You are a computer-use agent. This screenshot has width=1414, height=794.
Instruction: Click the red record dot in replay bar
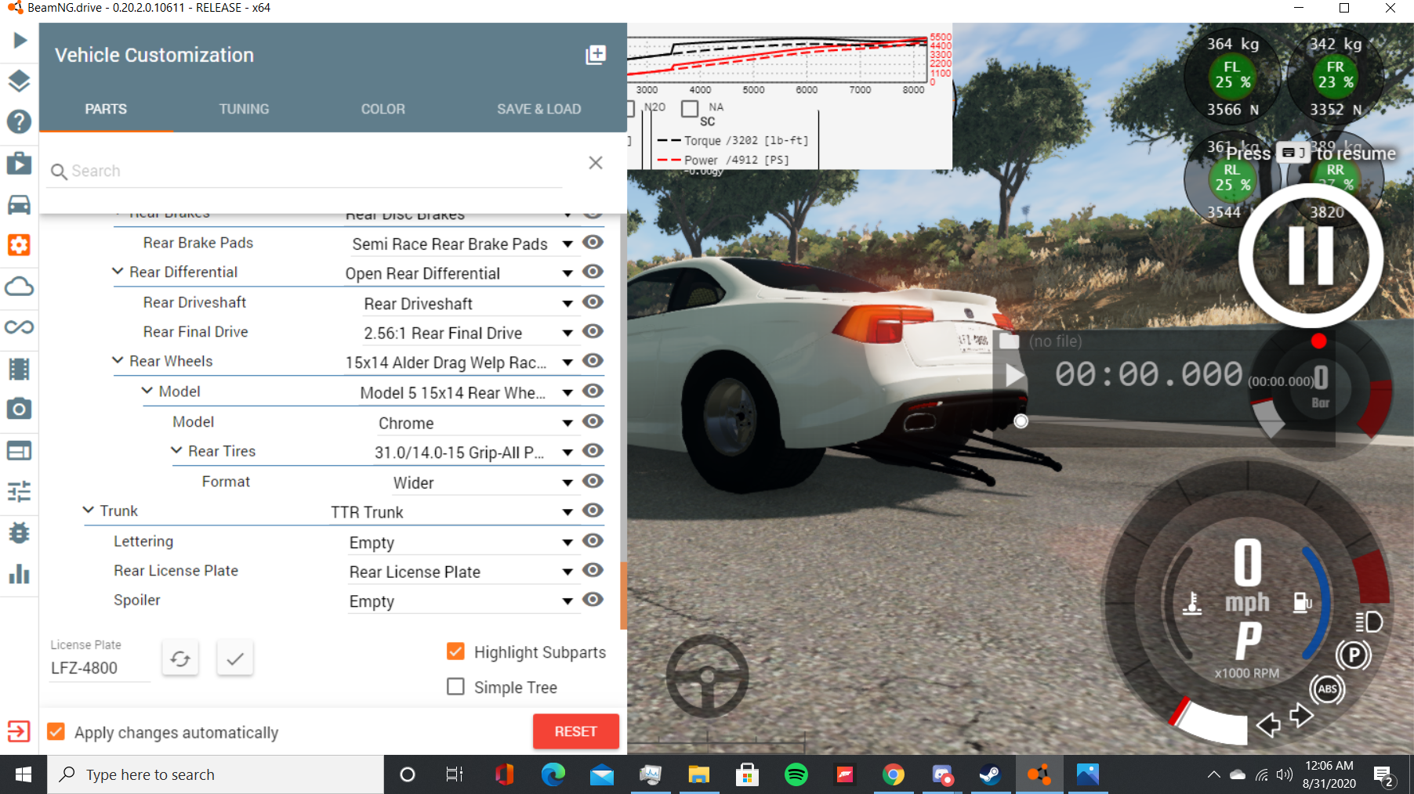point(1318,341)
